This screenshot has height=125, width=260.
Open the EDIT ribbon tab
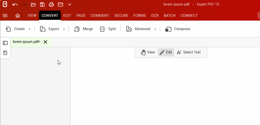[x=67, y=16]
